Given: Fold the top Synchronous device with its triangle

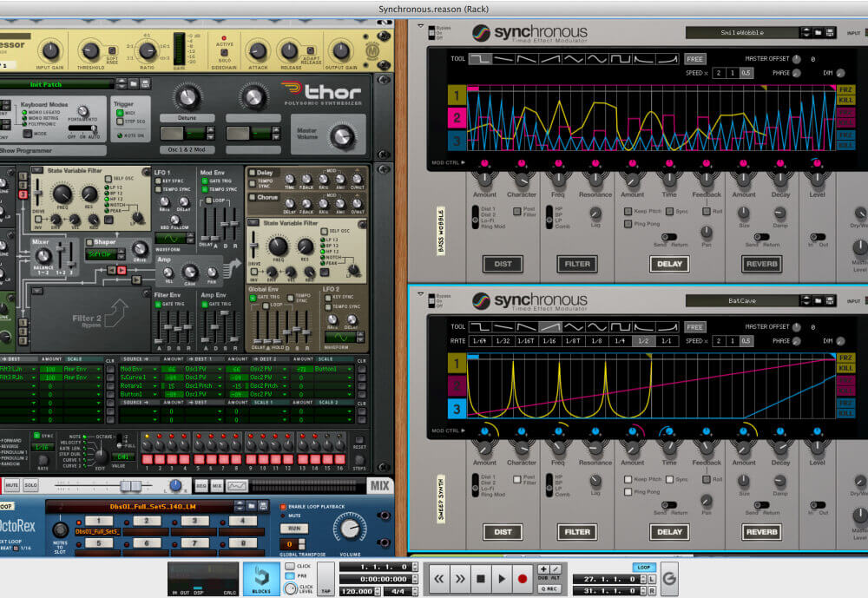Looking at the screenshot, I should pyautogui.click(x=420, y=26).
